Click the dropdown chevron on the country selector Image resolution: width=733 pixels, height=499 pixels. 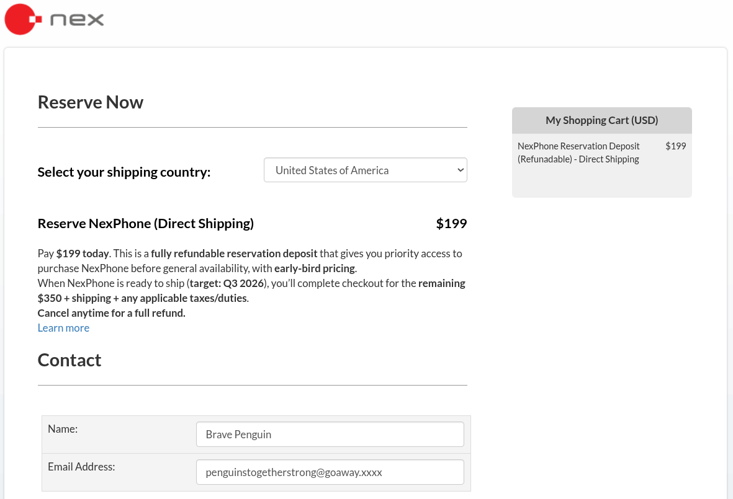pyautogui.click(x=459, y=169)
